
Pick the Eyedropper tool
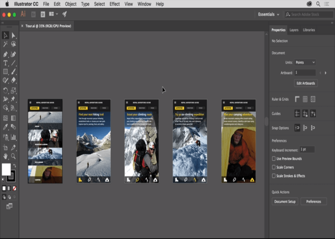click(x=5, y=128)
